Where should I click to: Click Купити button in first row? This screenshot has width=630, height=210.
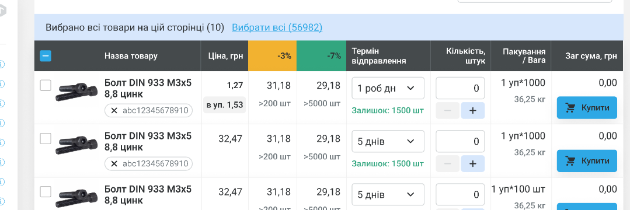[x=587, y=107]
